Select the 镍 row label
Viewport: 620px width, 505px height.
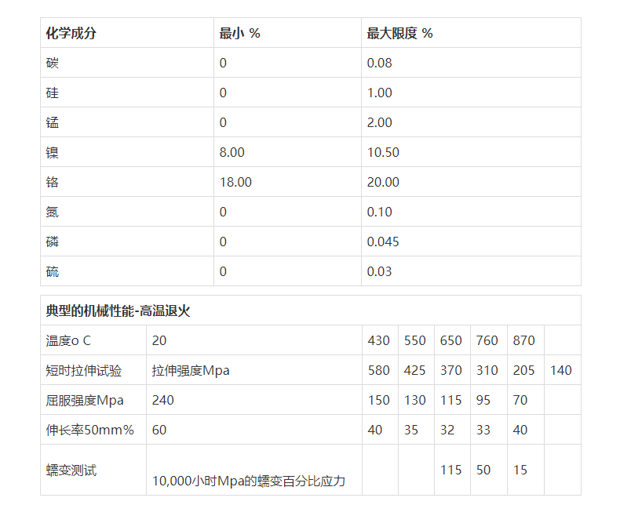(x=53, y=153)
